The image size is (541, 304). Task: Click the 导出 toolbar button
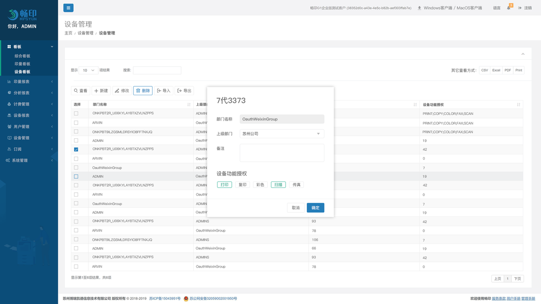point(184,91)
